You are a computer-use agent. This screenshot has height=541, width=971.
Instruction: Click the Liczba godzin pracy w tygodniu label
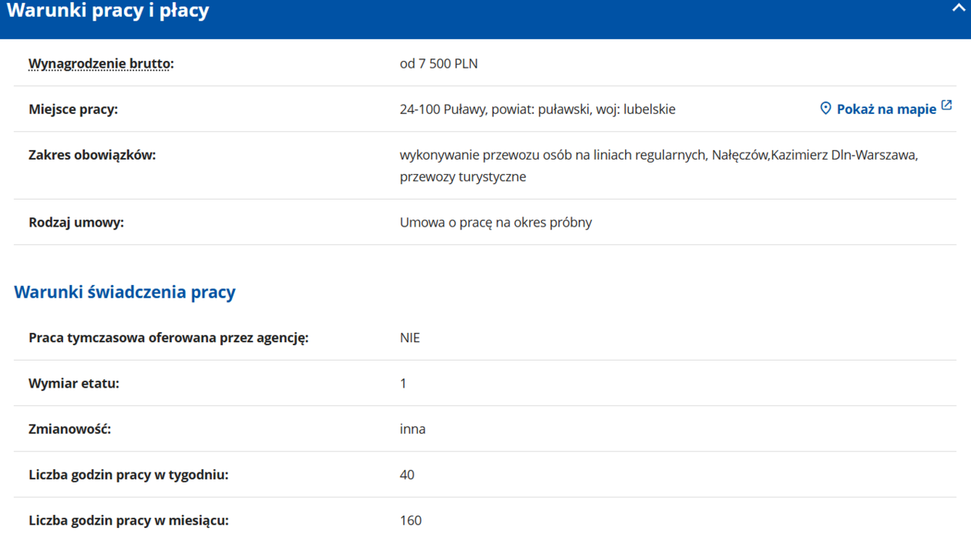pos(129,475)
